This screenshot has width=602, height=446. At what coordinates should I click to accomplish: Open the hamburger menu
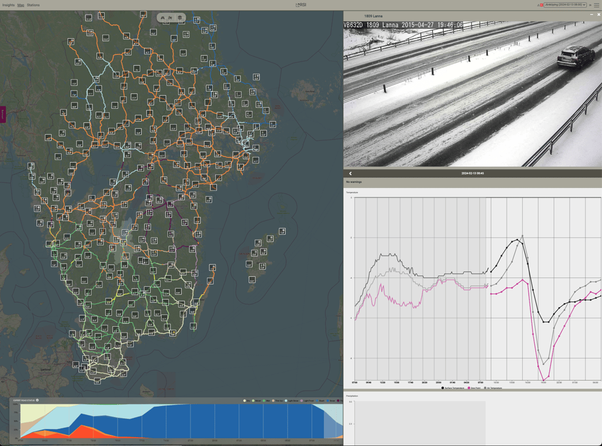(597, 5)
